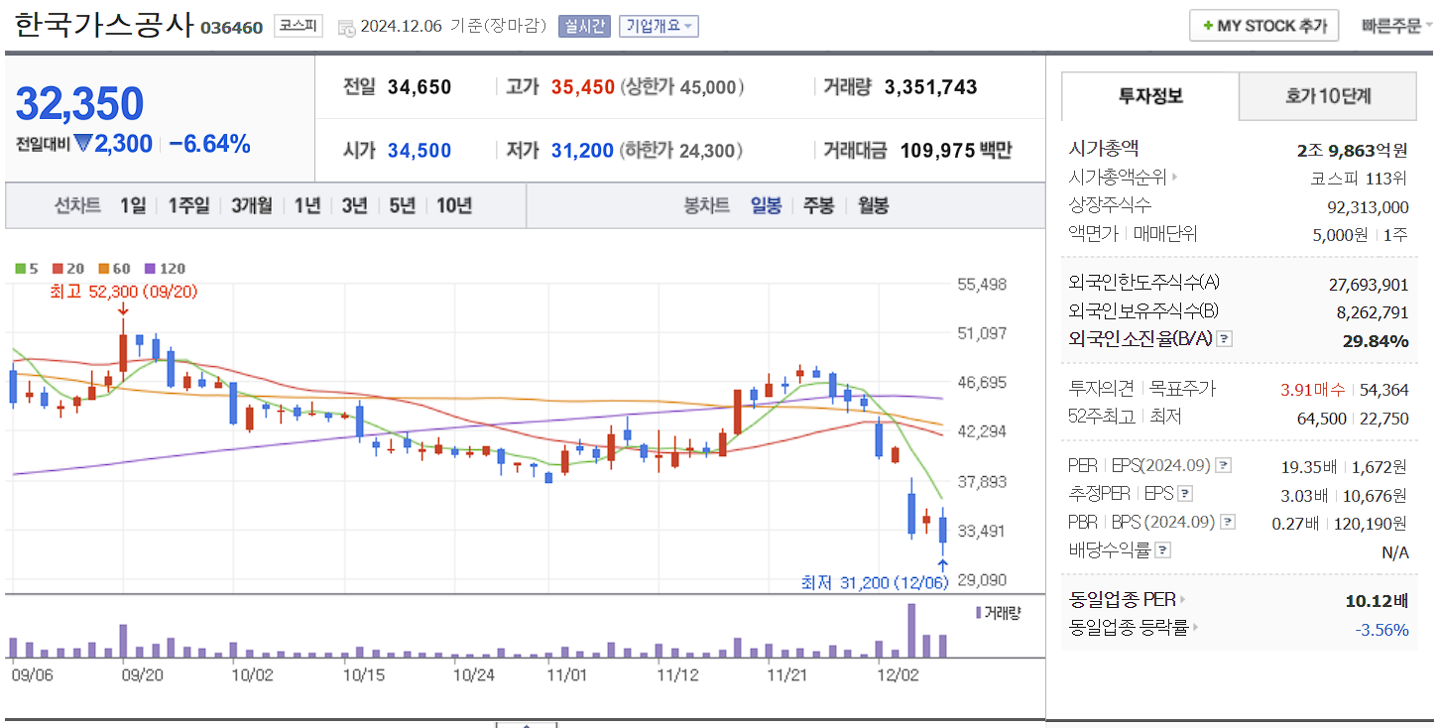Screen dimensions: 1440x728
Task: Click the help icon next to PER EPS(2024.09)
Action: pyautogui.click(x=1224, y=465)
